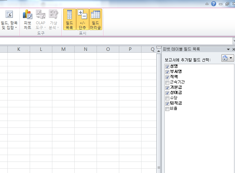Expand the formula bar with the chevron
The width and height of the screenshot is (235, 173).
click(233, 41)
